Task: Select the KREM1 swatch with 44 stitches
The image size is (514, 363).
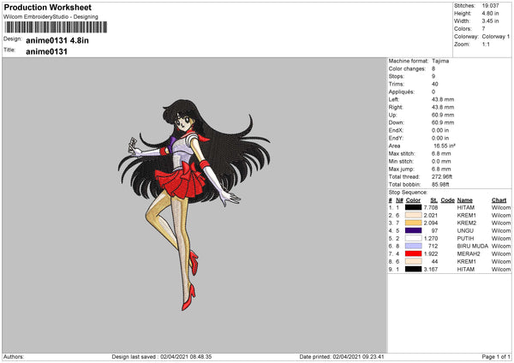Action: click(x=413, y=261)
